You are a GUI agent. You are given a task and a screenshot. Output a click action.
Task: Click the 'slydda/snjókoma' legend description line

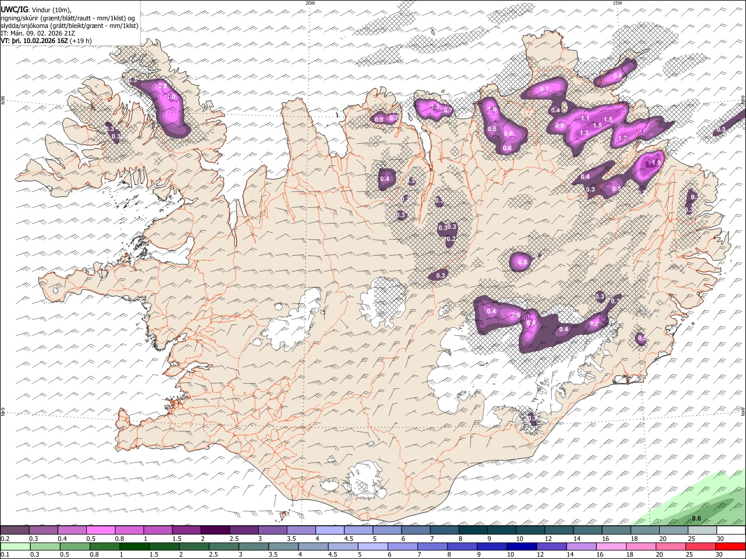point(70,26)
